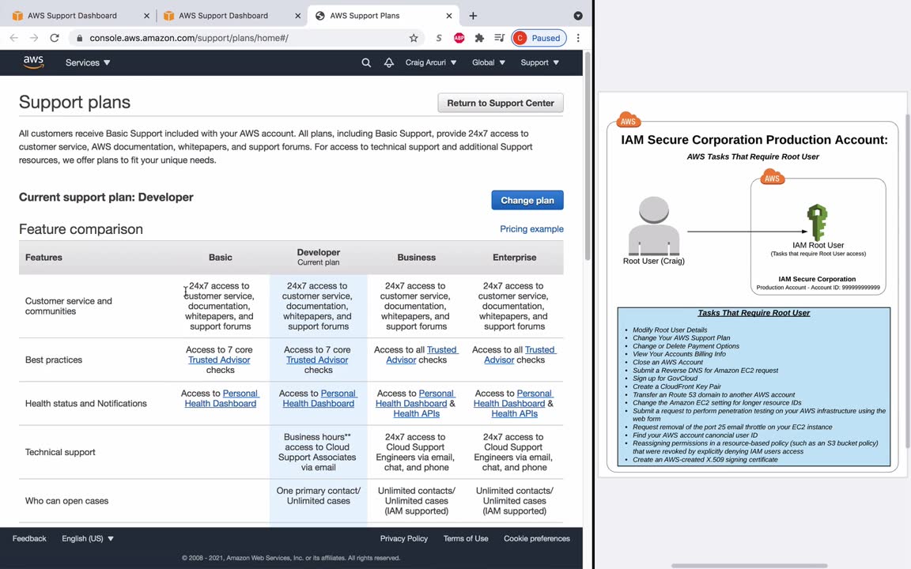Click the Paused profile button
Viewport: 911px width, 569px height.
[539, 38]
